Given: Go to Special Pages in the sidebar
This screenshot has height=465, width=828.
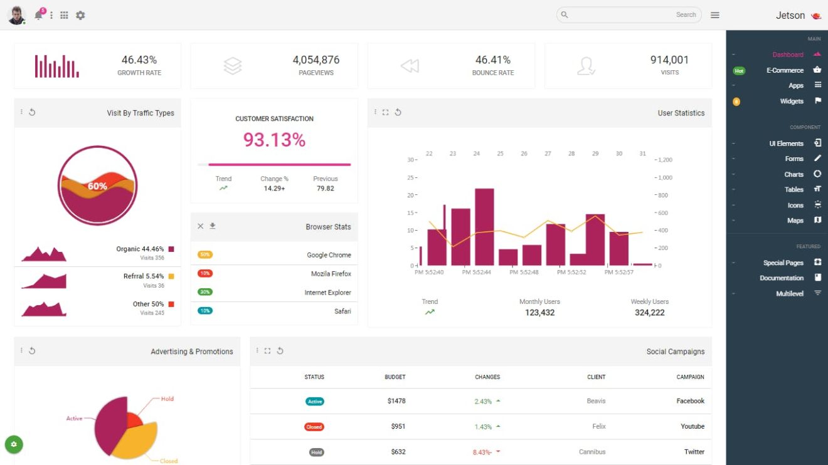Looking at the screenshot, I should tap(783, 262).
